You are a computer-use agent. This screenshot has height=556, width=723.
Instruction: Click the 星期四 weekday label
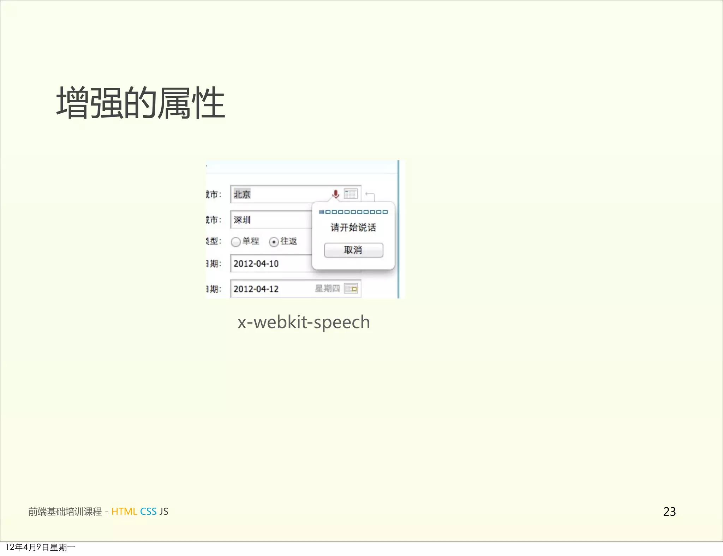(x=327, y=289)
